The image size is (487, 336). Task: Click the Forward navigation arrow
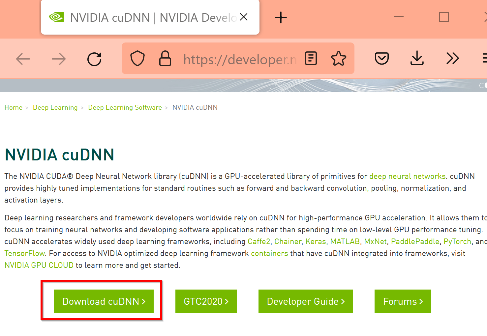click(x=59, y=59)
